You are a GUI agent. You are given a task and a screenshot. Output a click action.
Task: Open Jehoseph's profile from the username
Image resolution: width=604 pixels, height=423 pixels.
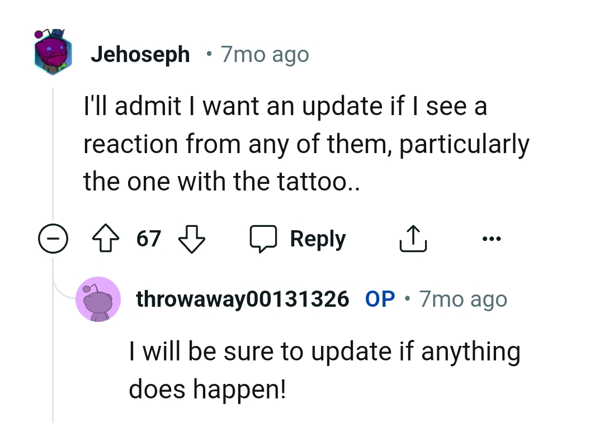click(x=140, y=54)
